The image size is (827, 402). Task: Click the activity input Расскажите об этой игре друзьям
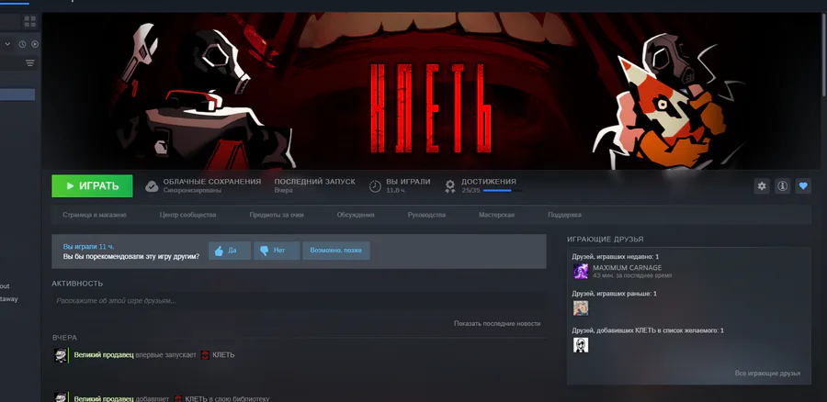point(299,301)
